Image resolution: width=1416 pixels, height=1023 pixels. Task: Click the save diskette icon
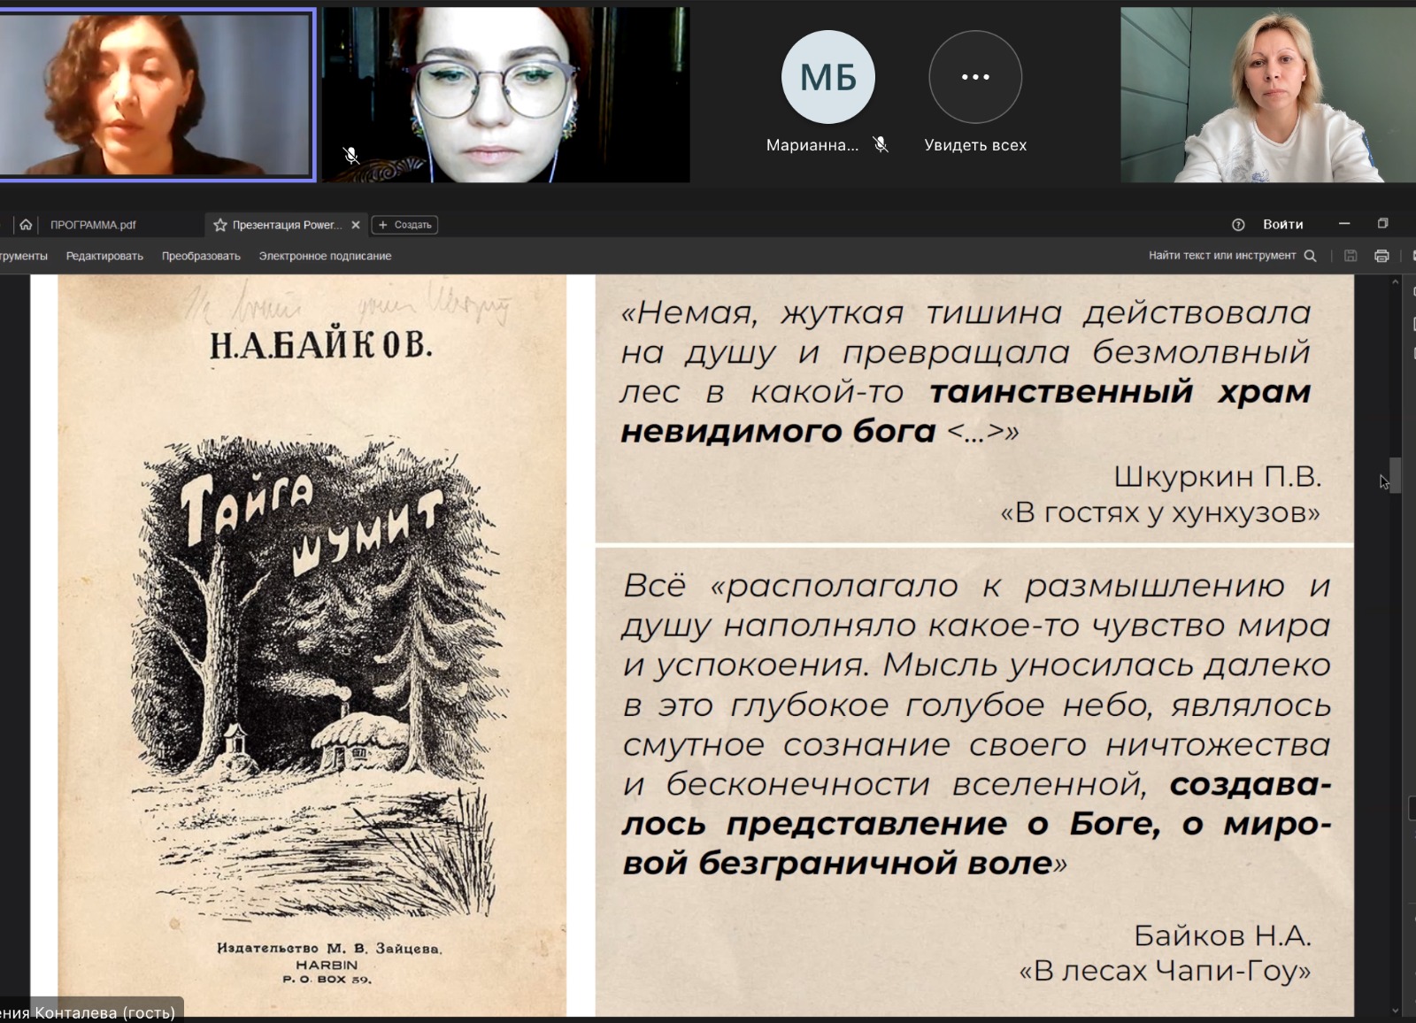point(1351,256)
